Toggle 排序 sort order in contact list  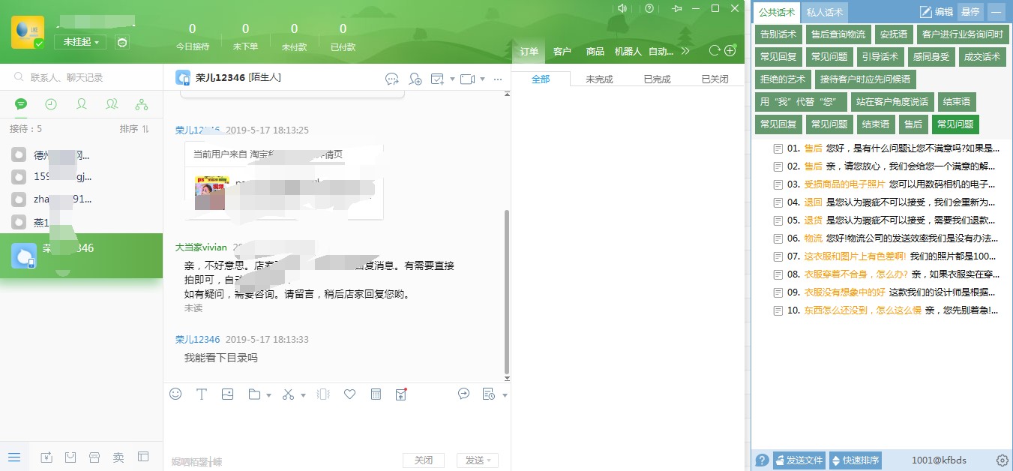pos(135,129)
